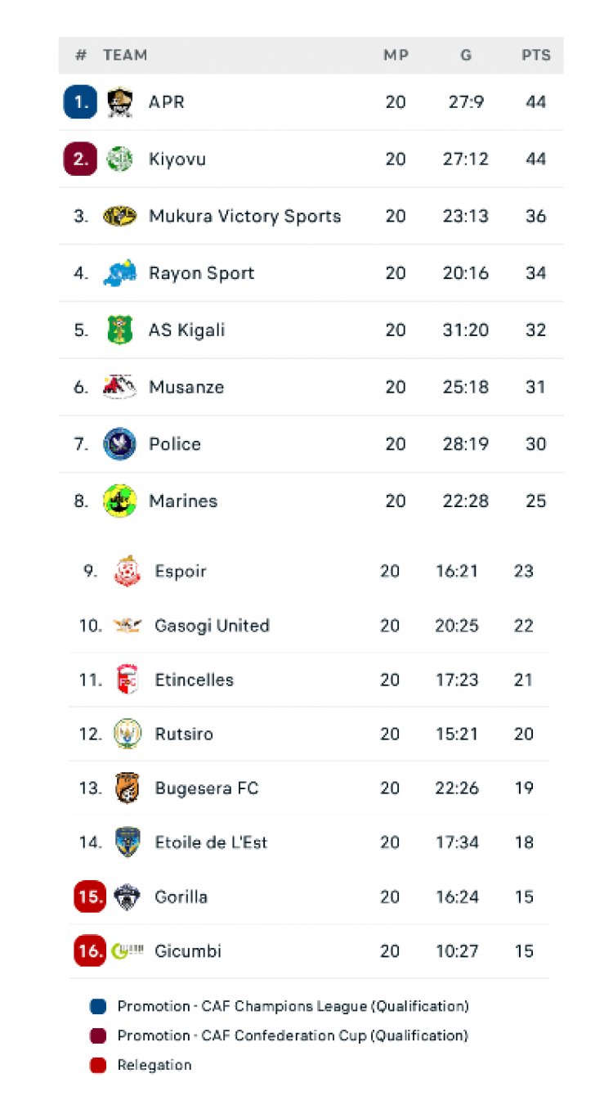Select the Mukura Victory Sports crest
613x1096 pixels.
(x=119, y=216)
